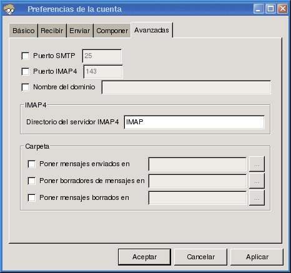Focus the Directorio del servidor IMAP4 field
Screen dimensions: 291x273
(194, 122)
